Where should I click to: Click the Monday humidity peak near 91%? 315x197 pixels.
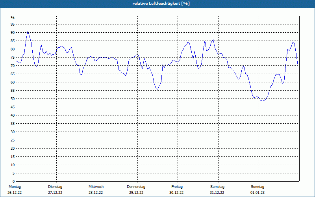pyautogui.click(x=28, y=31)
